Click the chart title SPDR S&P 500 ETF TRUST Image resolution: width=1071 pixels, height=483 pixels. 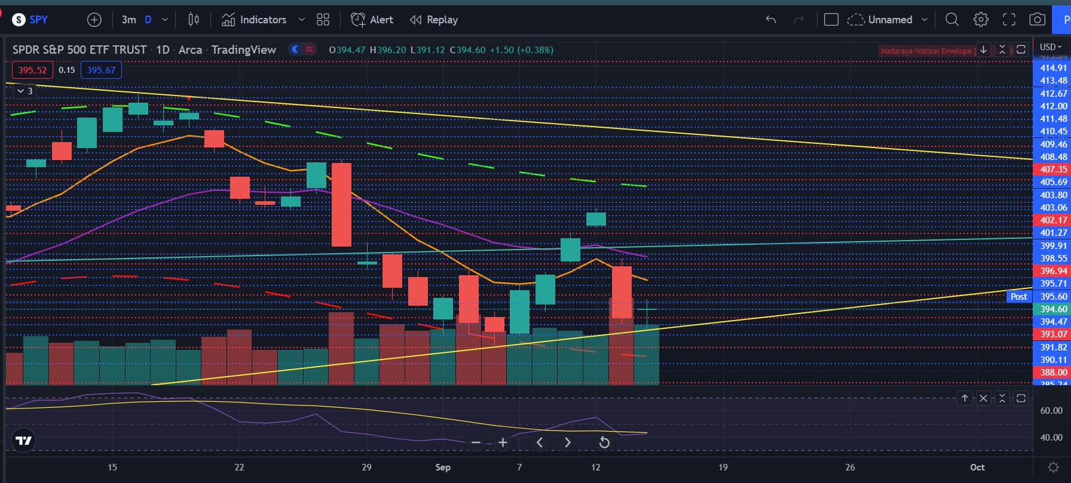point(79,50)
